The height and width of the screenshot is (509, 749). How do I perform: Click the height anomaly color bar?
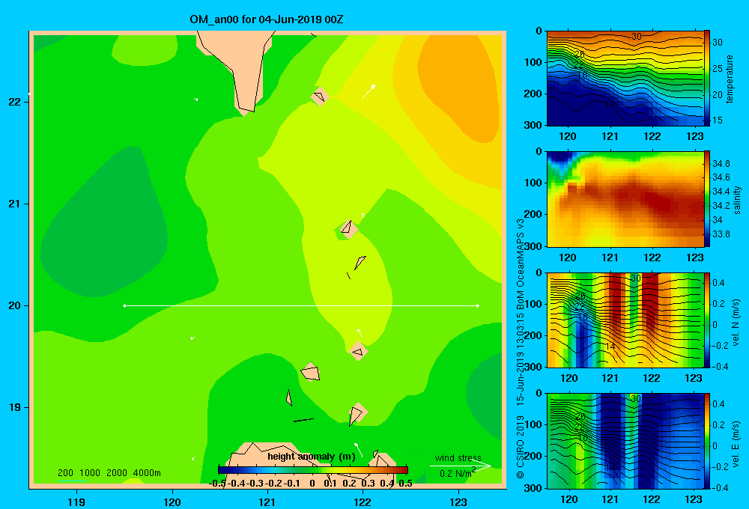[313, 470]
